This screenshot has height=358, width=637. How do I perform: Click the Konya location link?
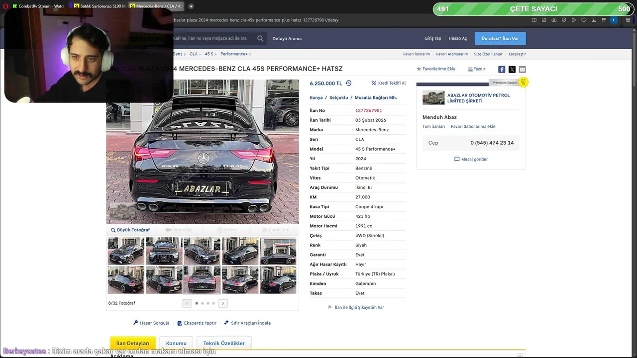click(316, 97)
